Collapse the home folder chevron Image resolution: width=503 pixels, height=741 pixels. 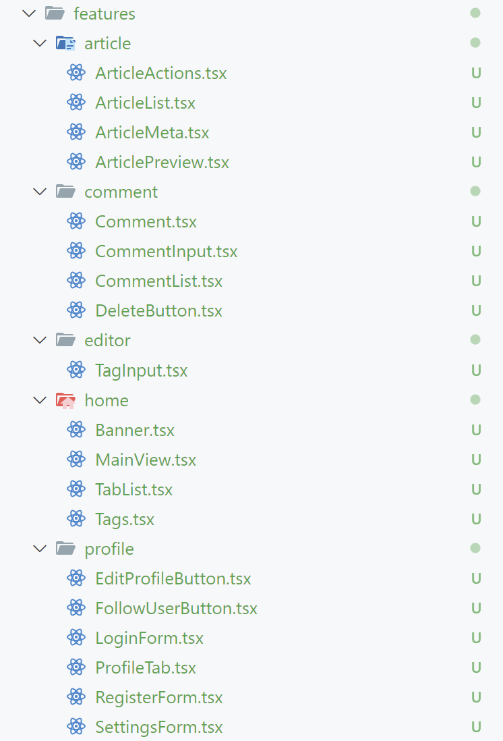click(x=38, y=400)
